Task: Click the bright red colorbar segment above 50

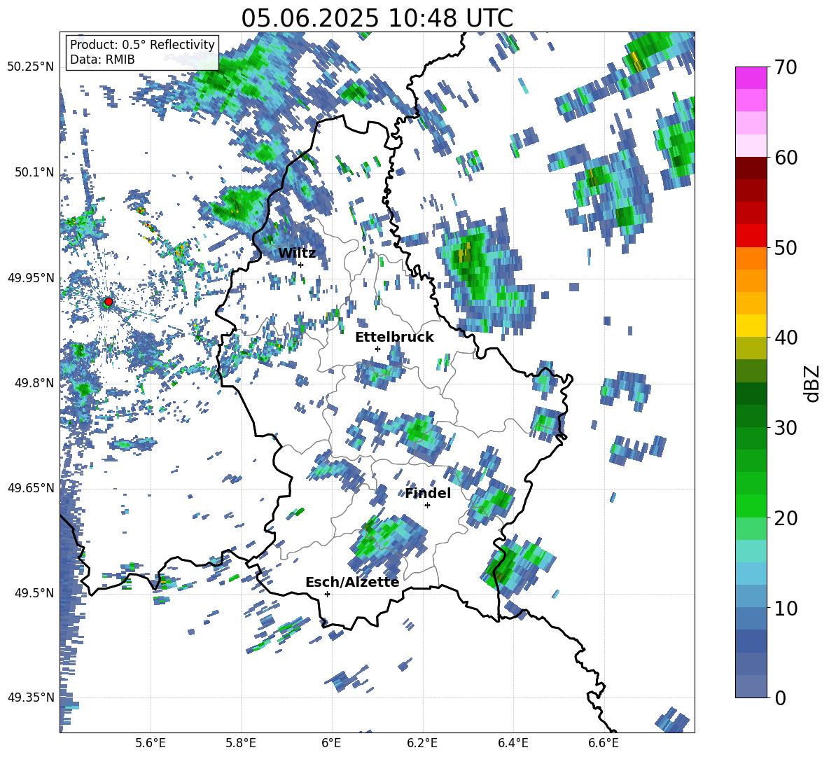Action: click(x=751, y=236)
